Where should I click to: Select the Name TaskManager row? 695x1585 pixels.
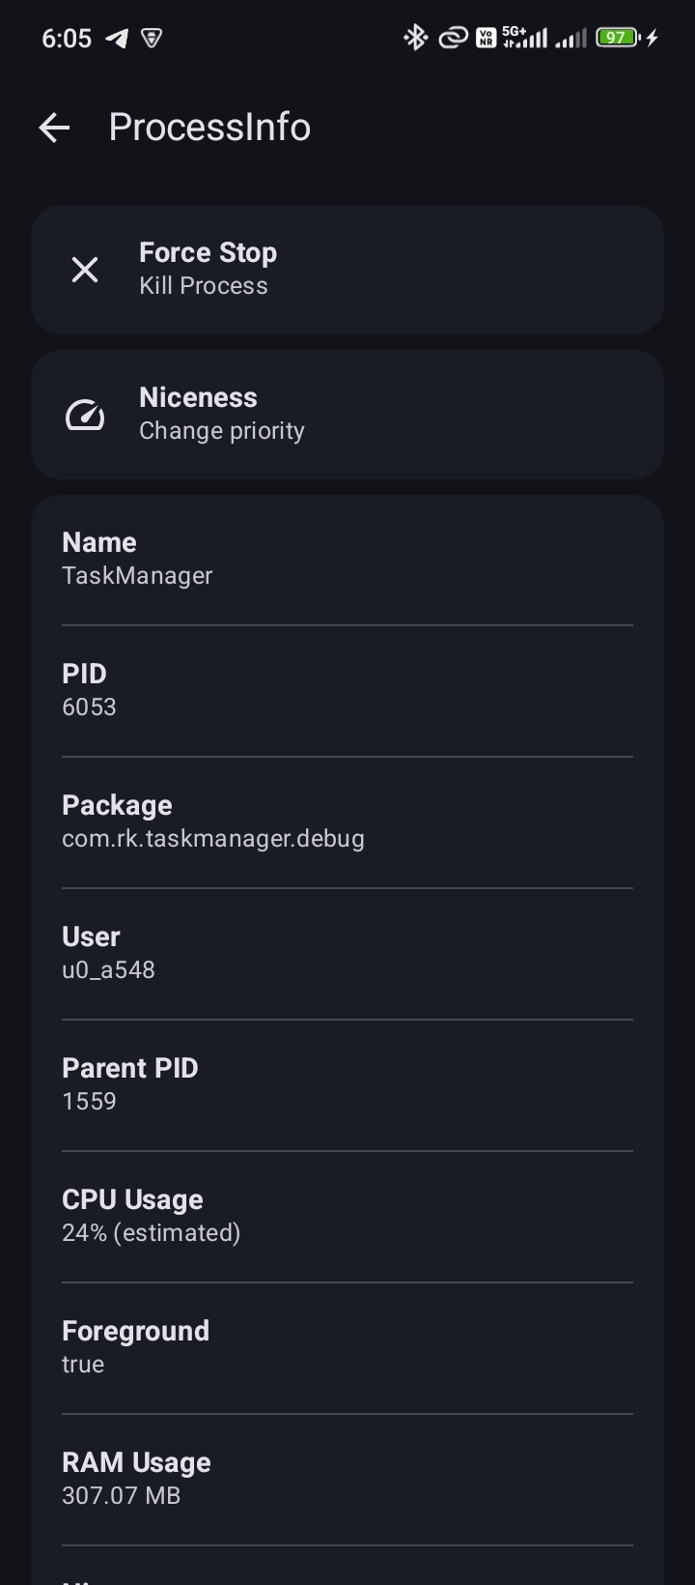point(347,559)
